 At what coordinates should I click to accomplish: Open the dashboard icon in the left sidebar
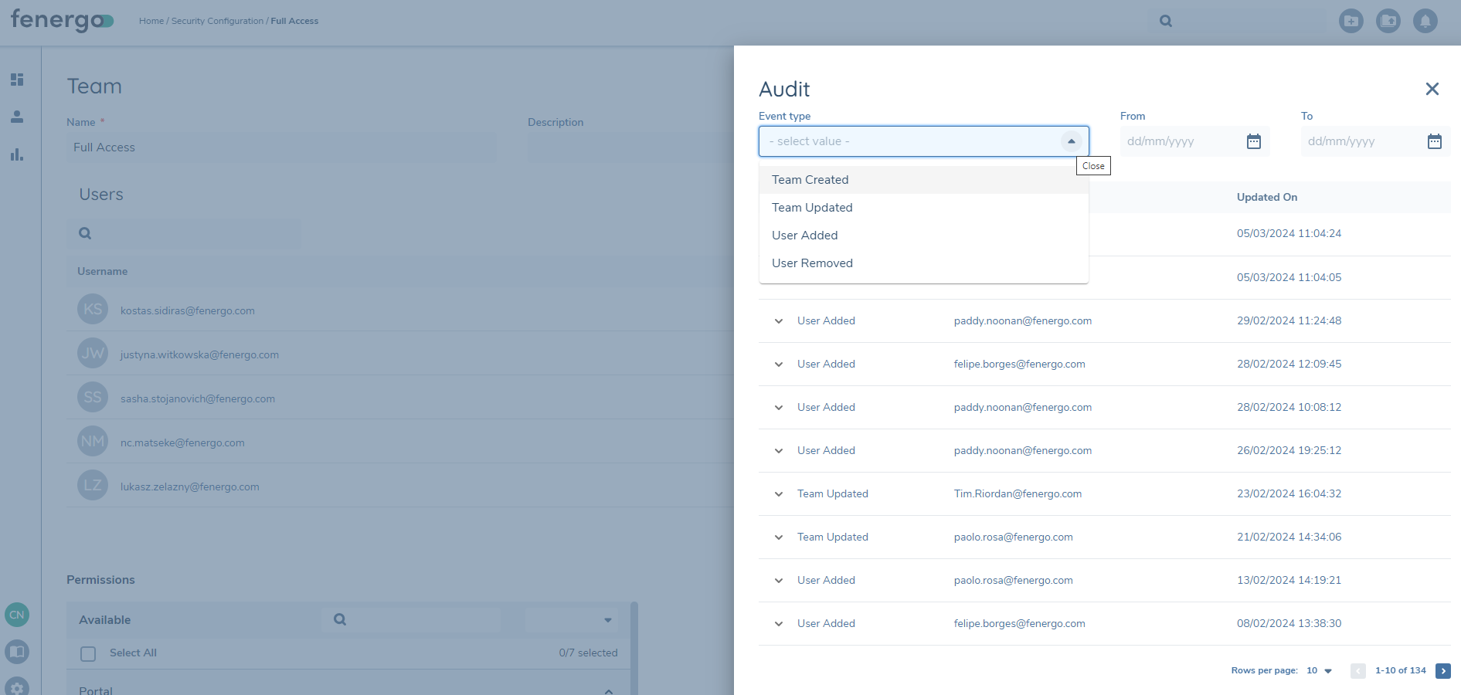(x=17, y=79)
